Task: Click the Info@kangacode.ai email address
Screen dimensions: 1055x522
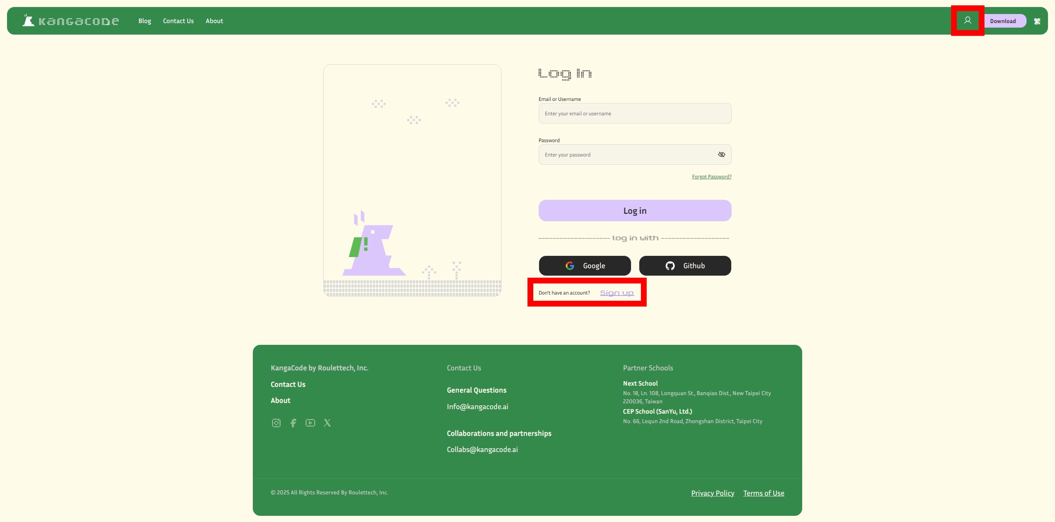Action: [478, 407]
